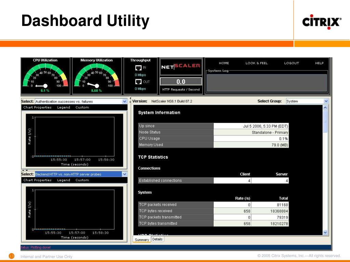
Task: Click the NetScaler logo
Action: click(181, 67)
